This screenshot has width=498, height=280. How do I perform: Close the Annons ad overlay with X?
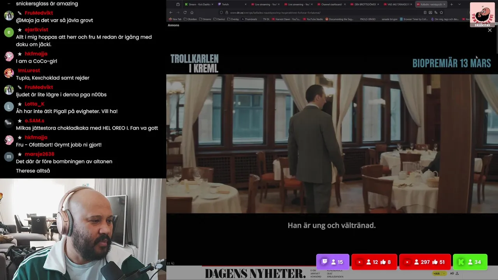pos(489,30)
